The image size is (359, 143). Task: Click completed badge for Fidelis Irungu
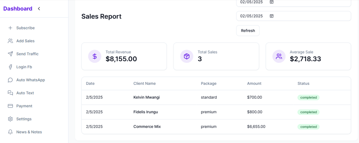tap(308, 112)
